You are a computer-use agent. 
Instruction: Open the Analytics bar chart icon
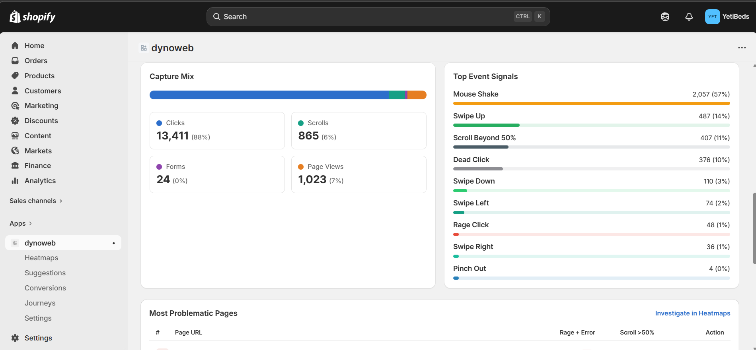[x=15, y=181]
